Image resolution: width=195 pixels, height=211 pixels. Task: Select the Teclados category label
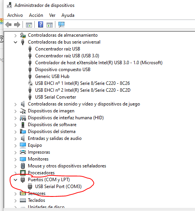point(36,200)
